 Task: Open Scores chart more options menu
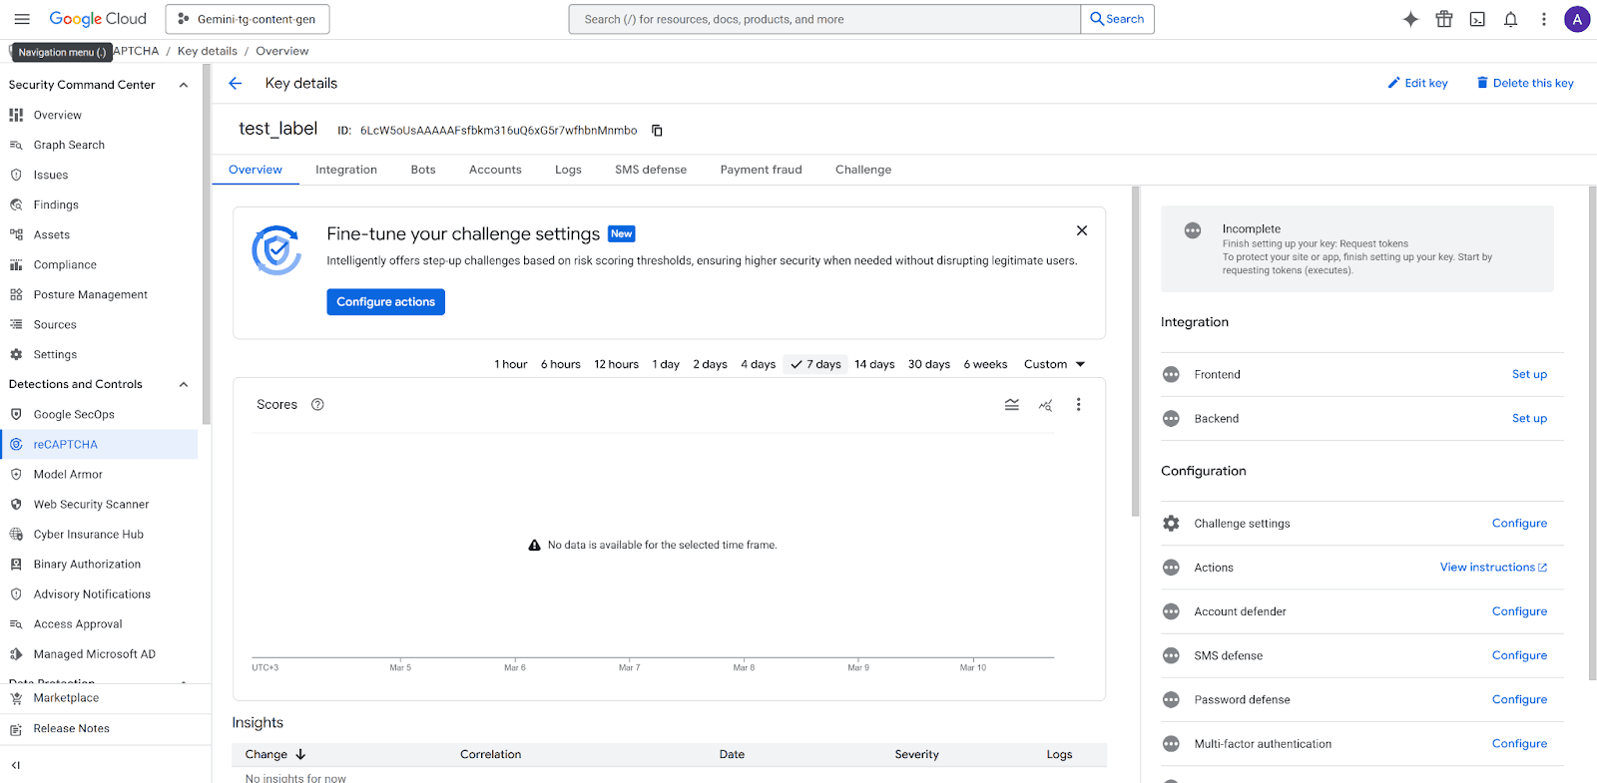(1078, 405)
